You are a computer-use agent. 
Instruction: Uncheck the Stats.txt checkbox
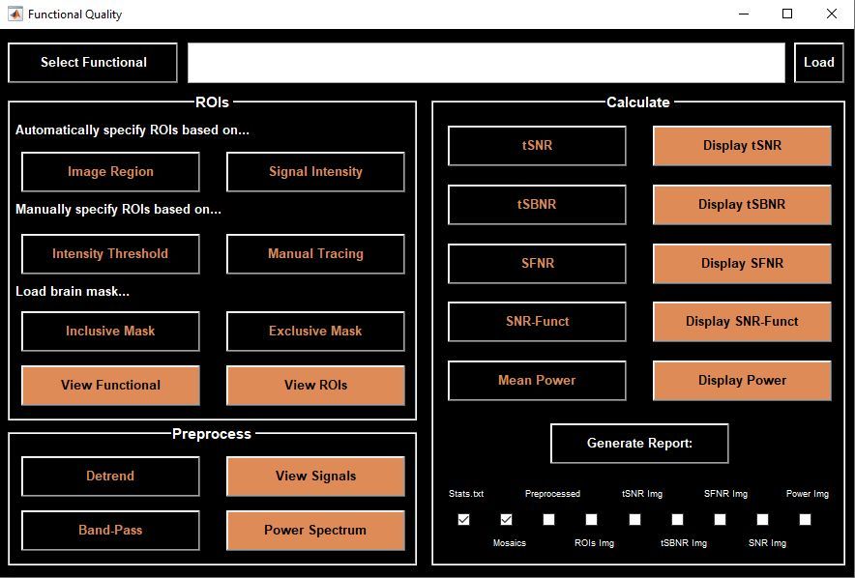tap(463, 519)
